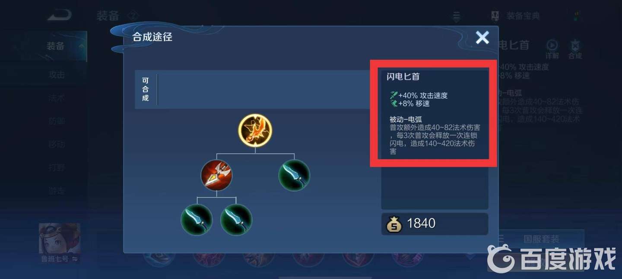Screen dimensions: 622x279
Task: Open the 详解 detail play icon
Action: tap(552, 49)
